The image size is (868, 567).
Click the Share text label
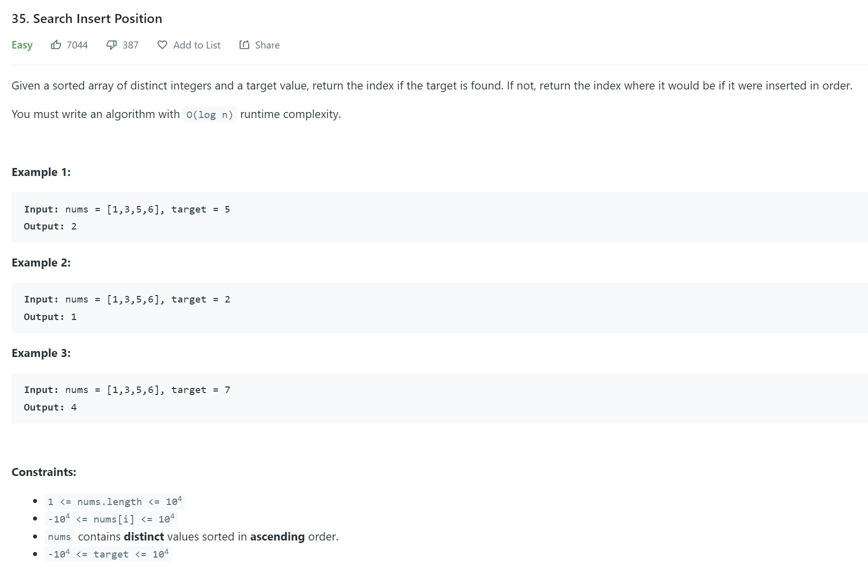pos(267,45)
